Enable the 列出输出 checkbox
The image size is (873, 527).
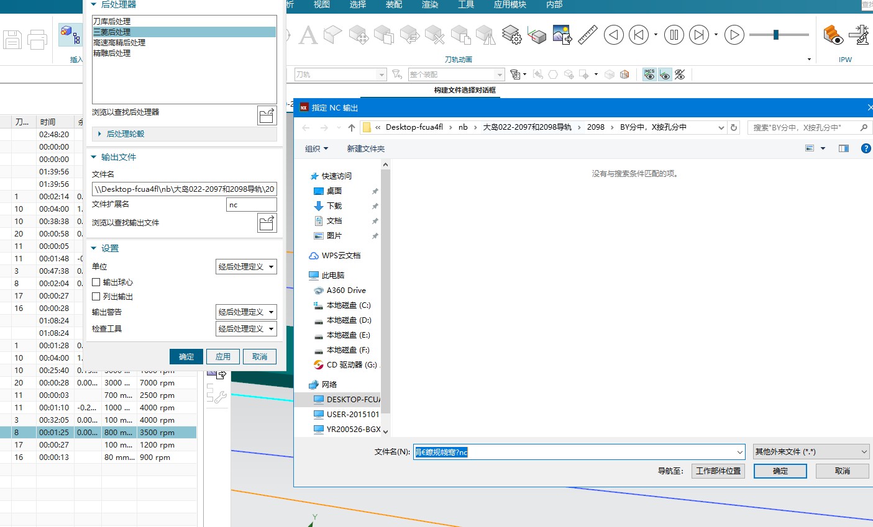[96, 297]
